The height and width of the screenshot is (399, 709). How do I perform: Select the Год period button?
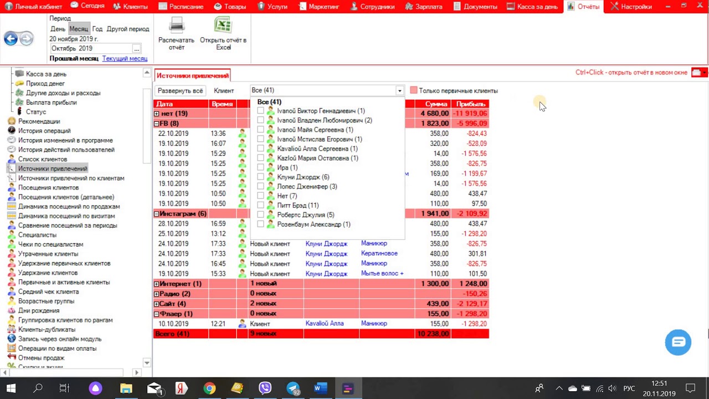point(97,29)
